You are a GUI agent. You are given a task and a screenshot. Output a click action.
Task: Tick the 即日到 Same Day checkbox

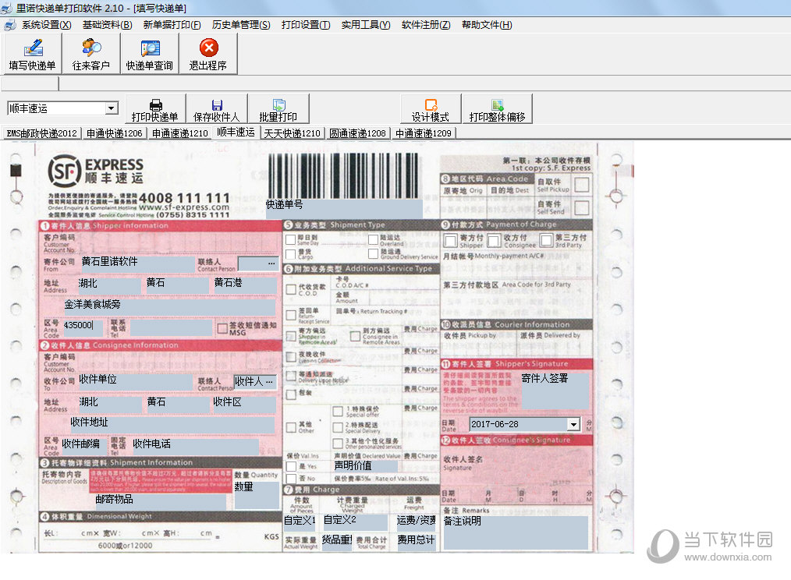[290, 239]
